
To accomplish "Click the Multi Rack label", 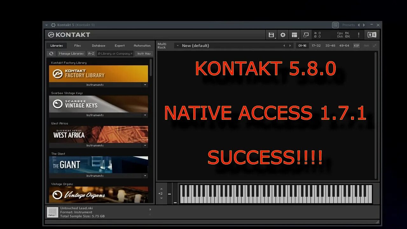I will tap(162, 45).
